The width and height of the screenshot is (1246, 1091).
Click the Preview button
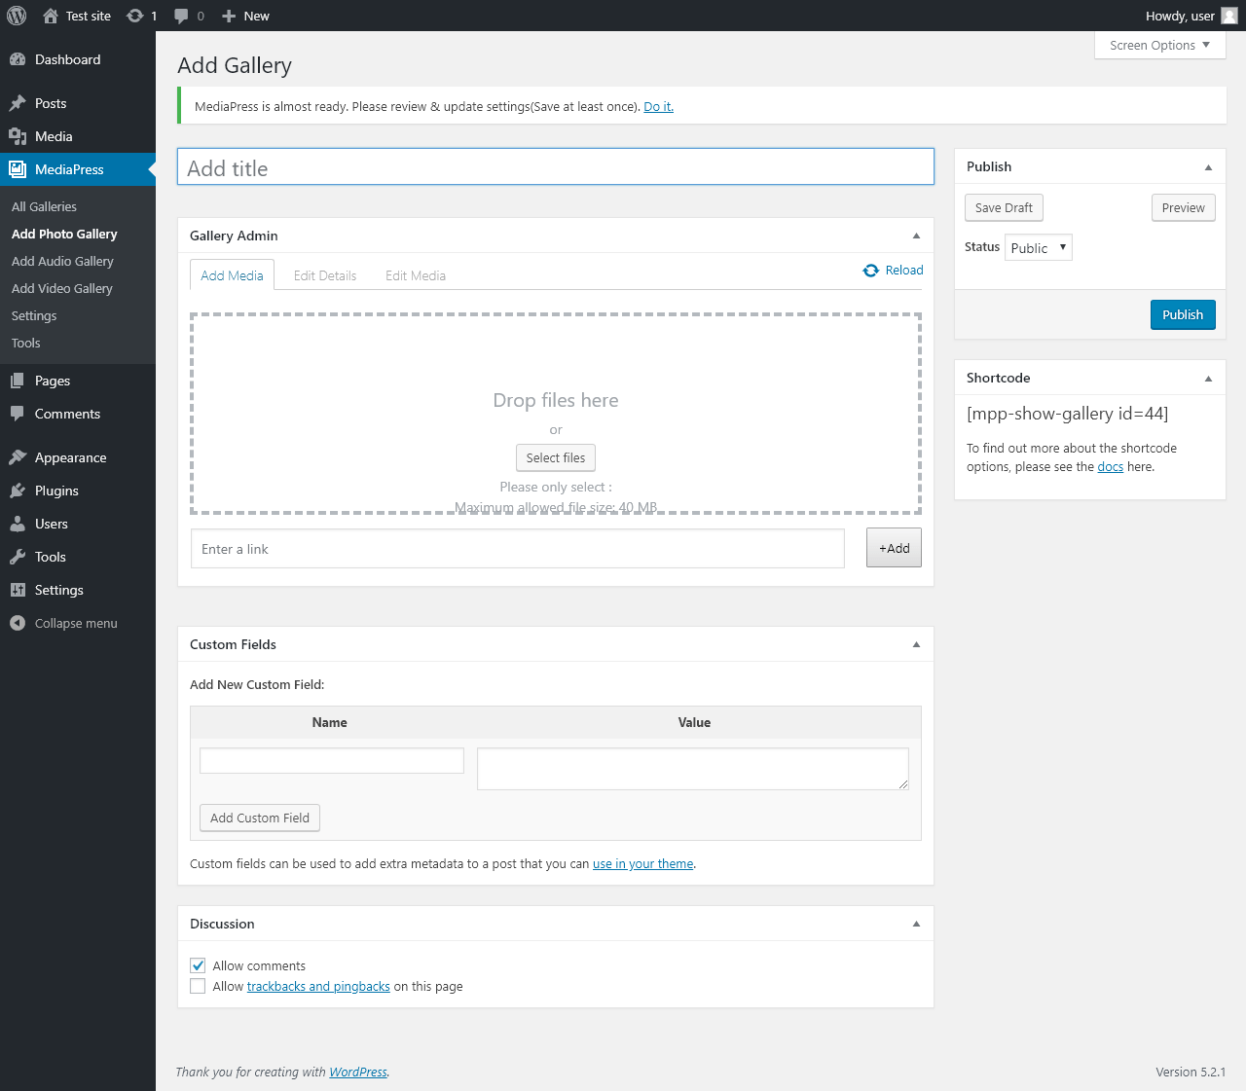(1183, 207)
